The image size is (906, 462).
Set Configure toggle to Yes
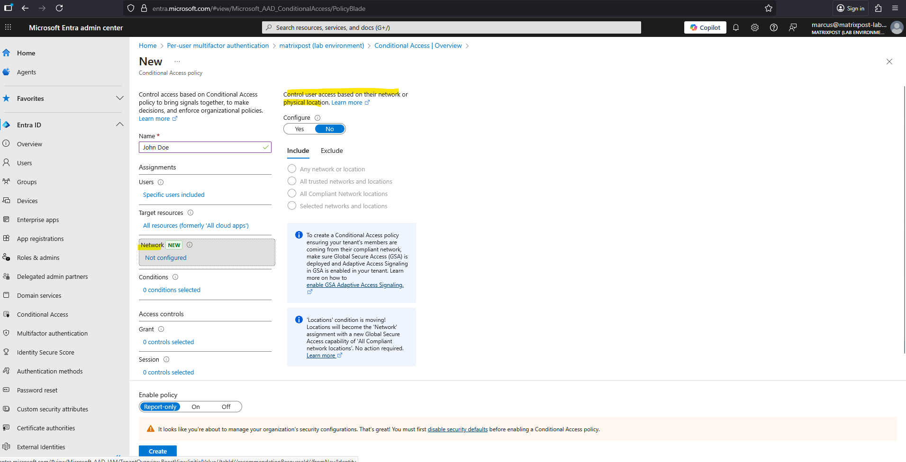[299, 129]
